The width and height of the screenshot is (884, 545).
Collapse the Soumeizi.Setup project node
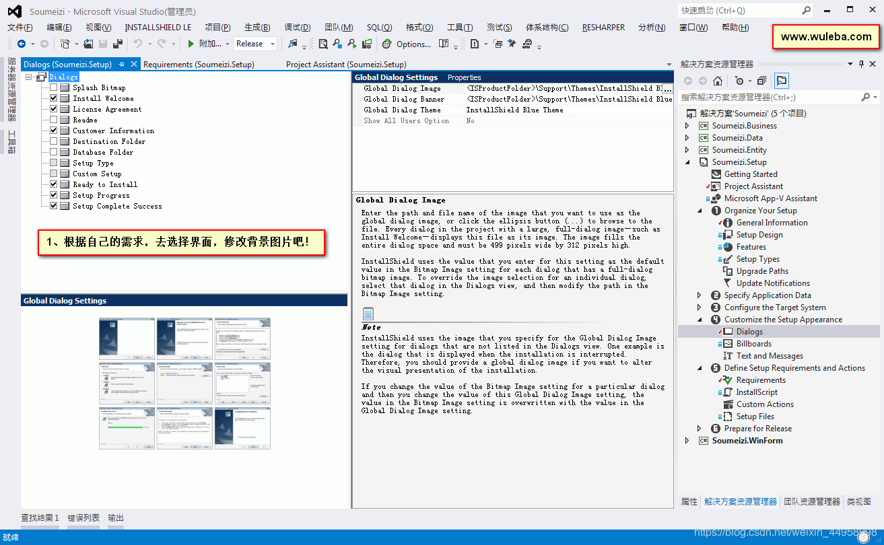tap(687, 162)
